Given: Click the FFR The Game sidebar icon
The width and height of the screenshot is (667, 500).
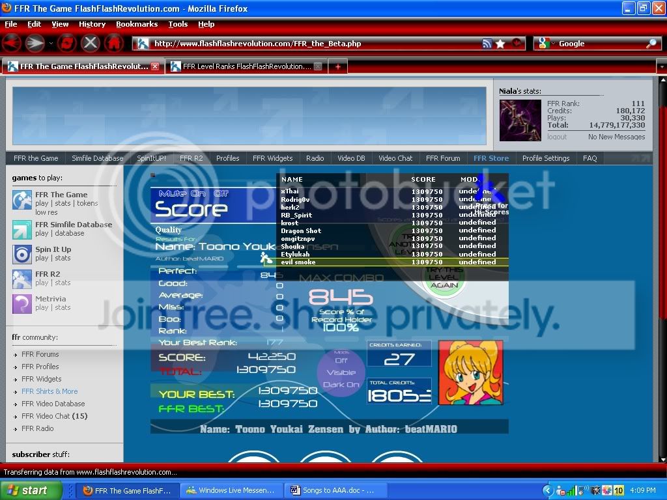Looking at the screenshot, I should (x=22, y=199).
